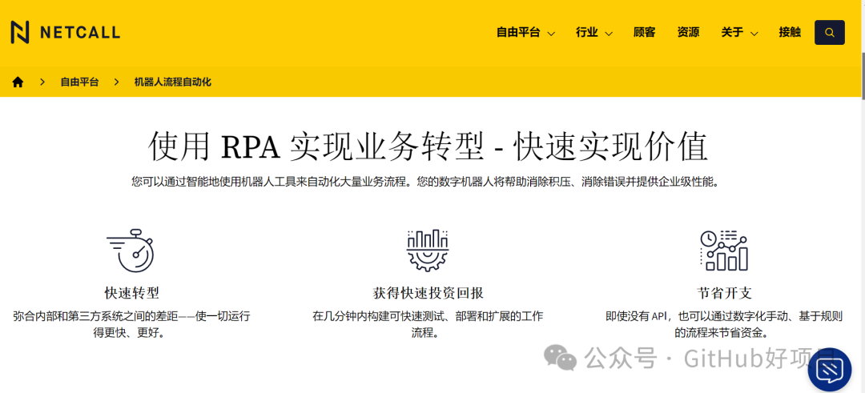
Task: Expand the 自由平台 menu chevron
Action: tap(550, 34)
